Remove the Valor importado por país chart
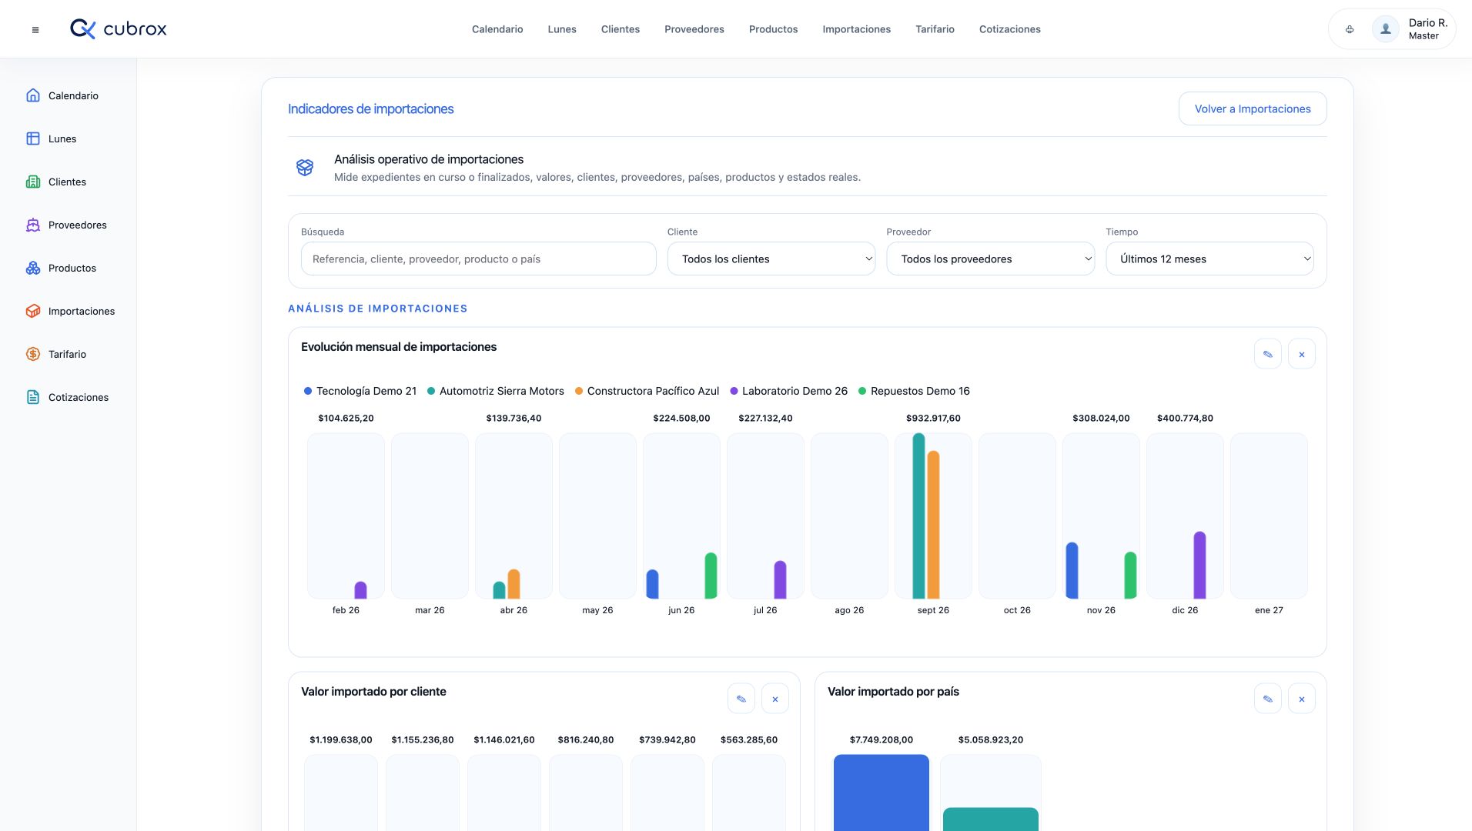Viewport: 1472px width, 831px height. 1302,699
